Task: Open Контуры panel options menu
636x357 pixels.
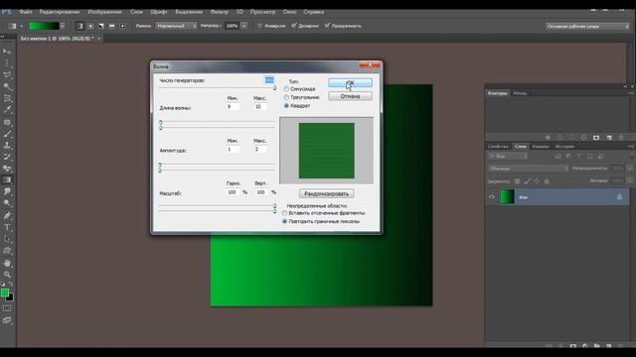Action: click(631, 93)
